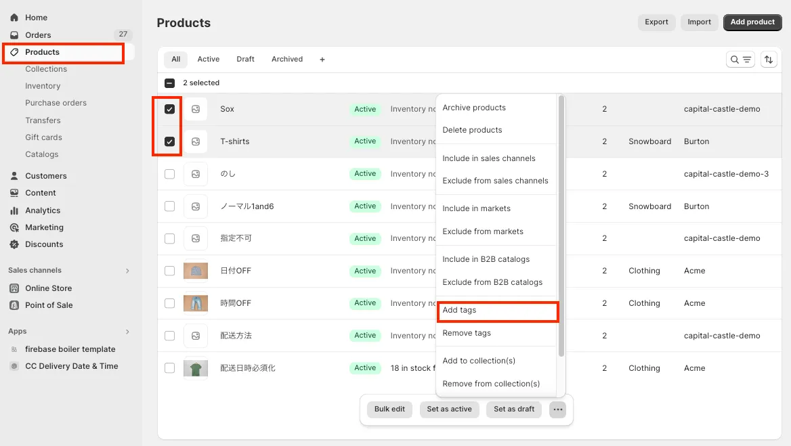Click the search and filter icon
The image size is (791, 446).
740,60
